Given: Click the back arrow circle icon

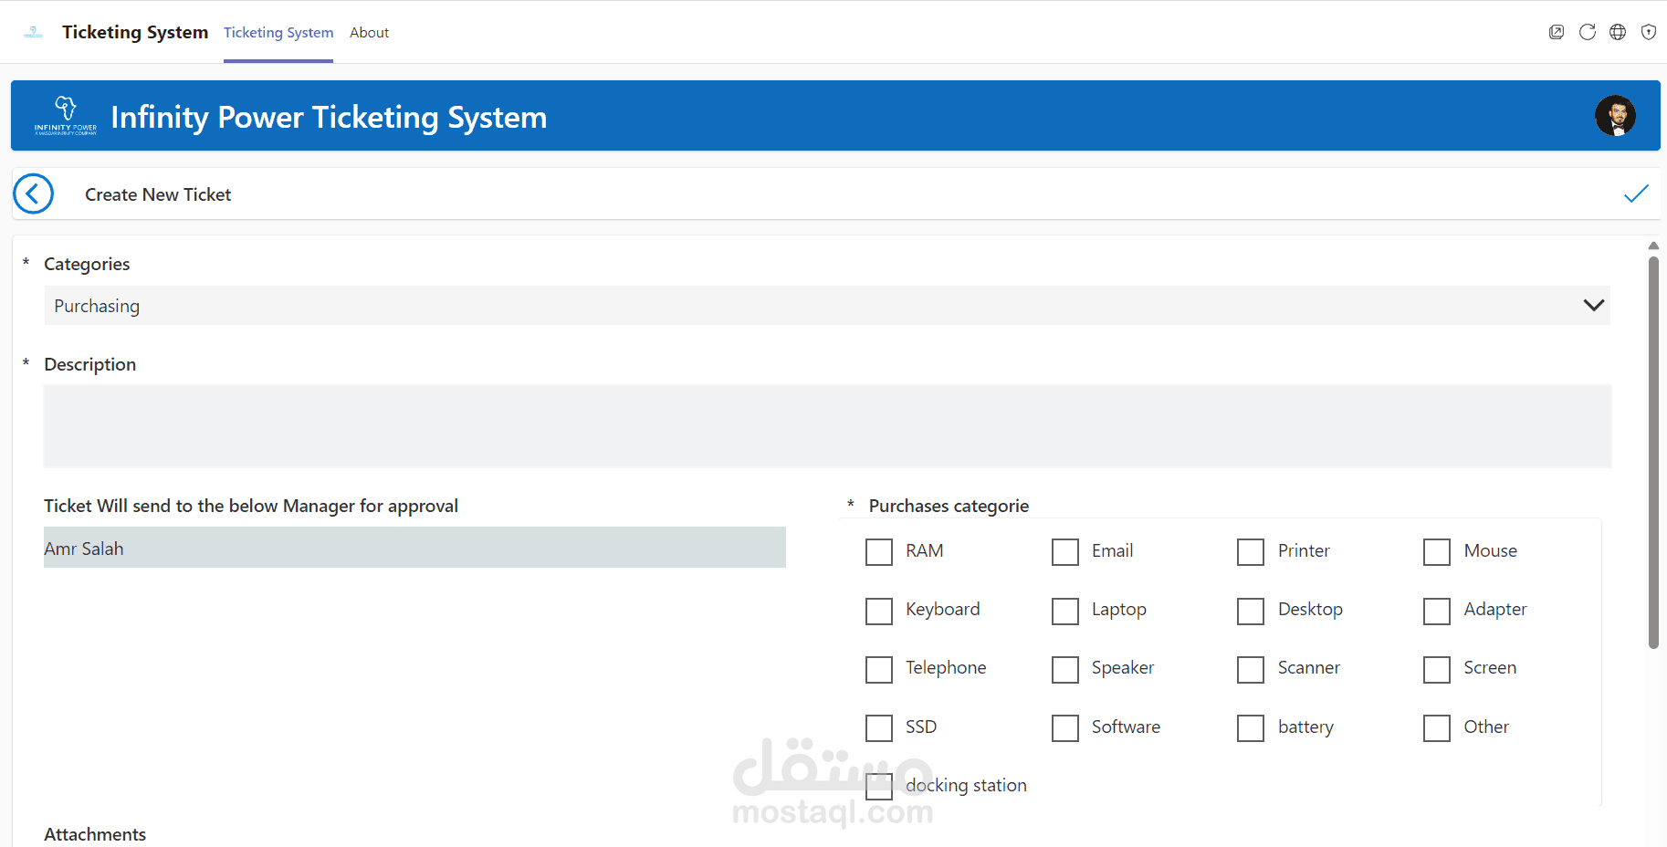Looking at the screenshot, I should (34, 193).
